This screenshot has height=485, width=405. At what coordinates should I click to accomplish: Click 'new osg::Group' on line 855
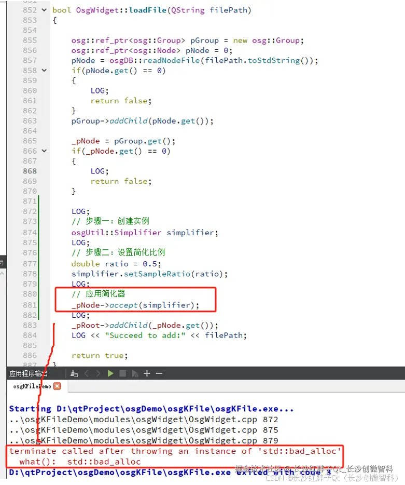(x=266, y=41)
